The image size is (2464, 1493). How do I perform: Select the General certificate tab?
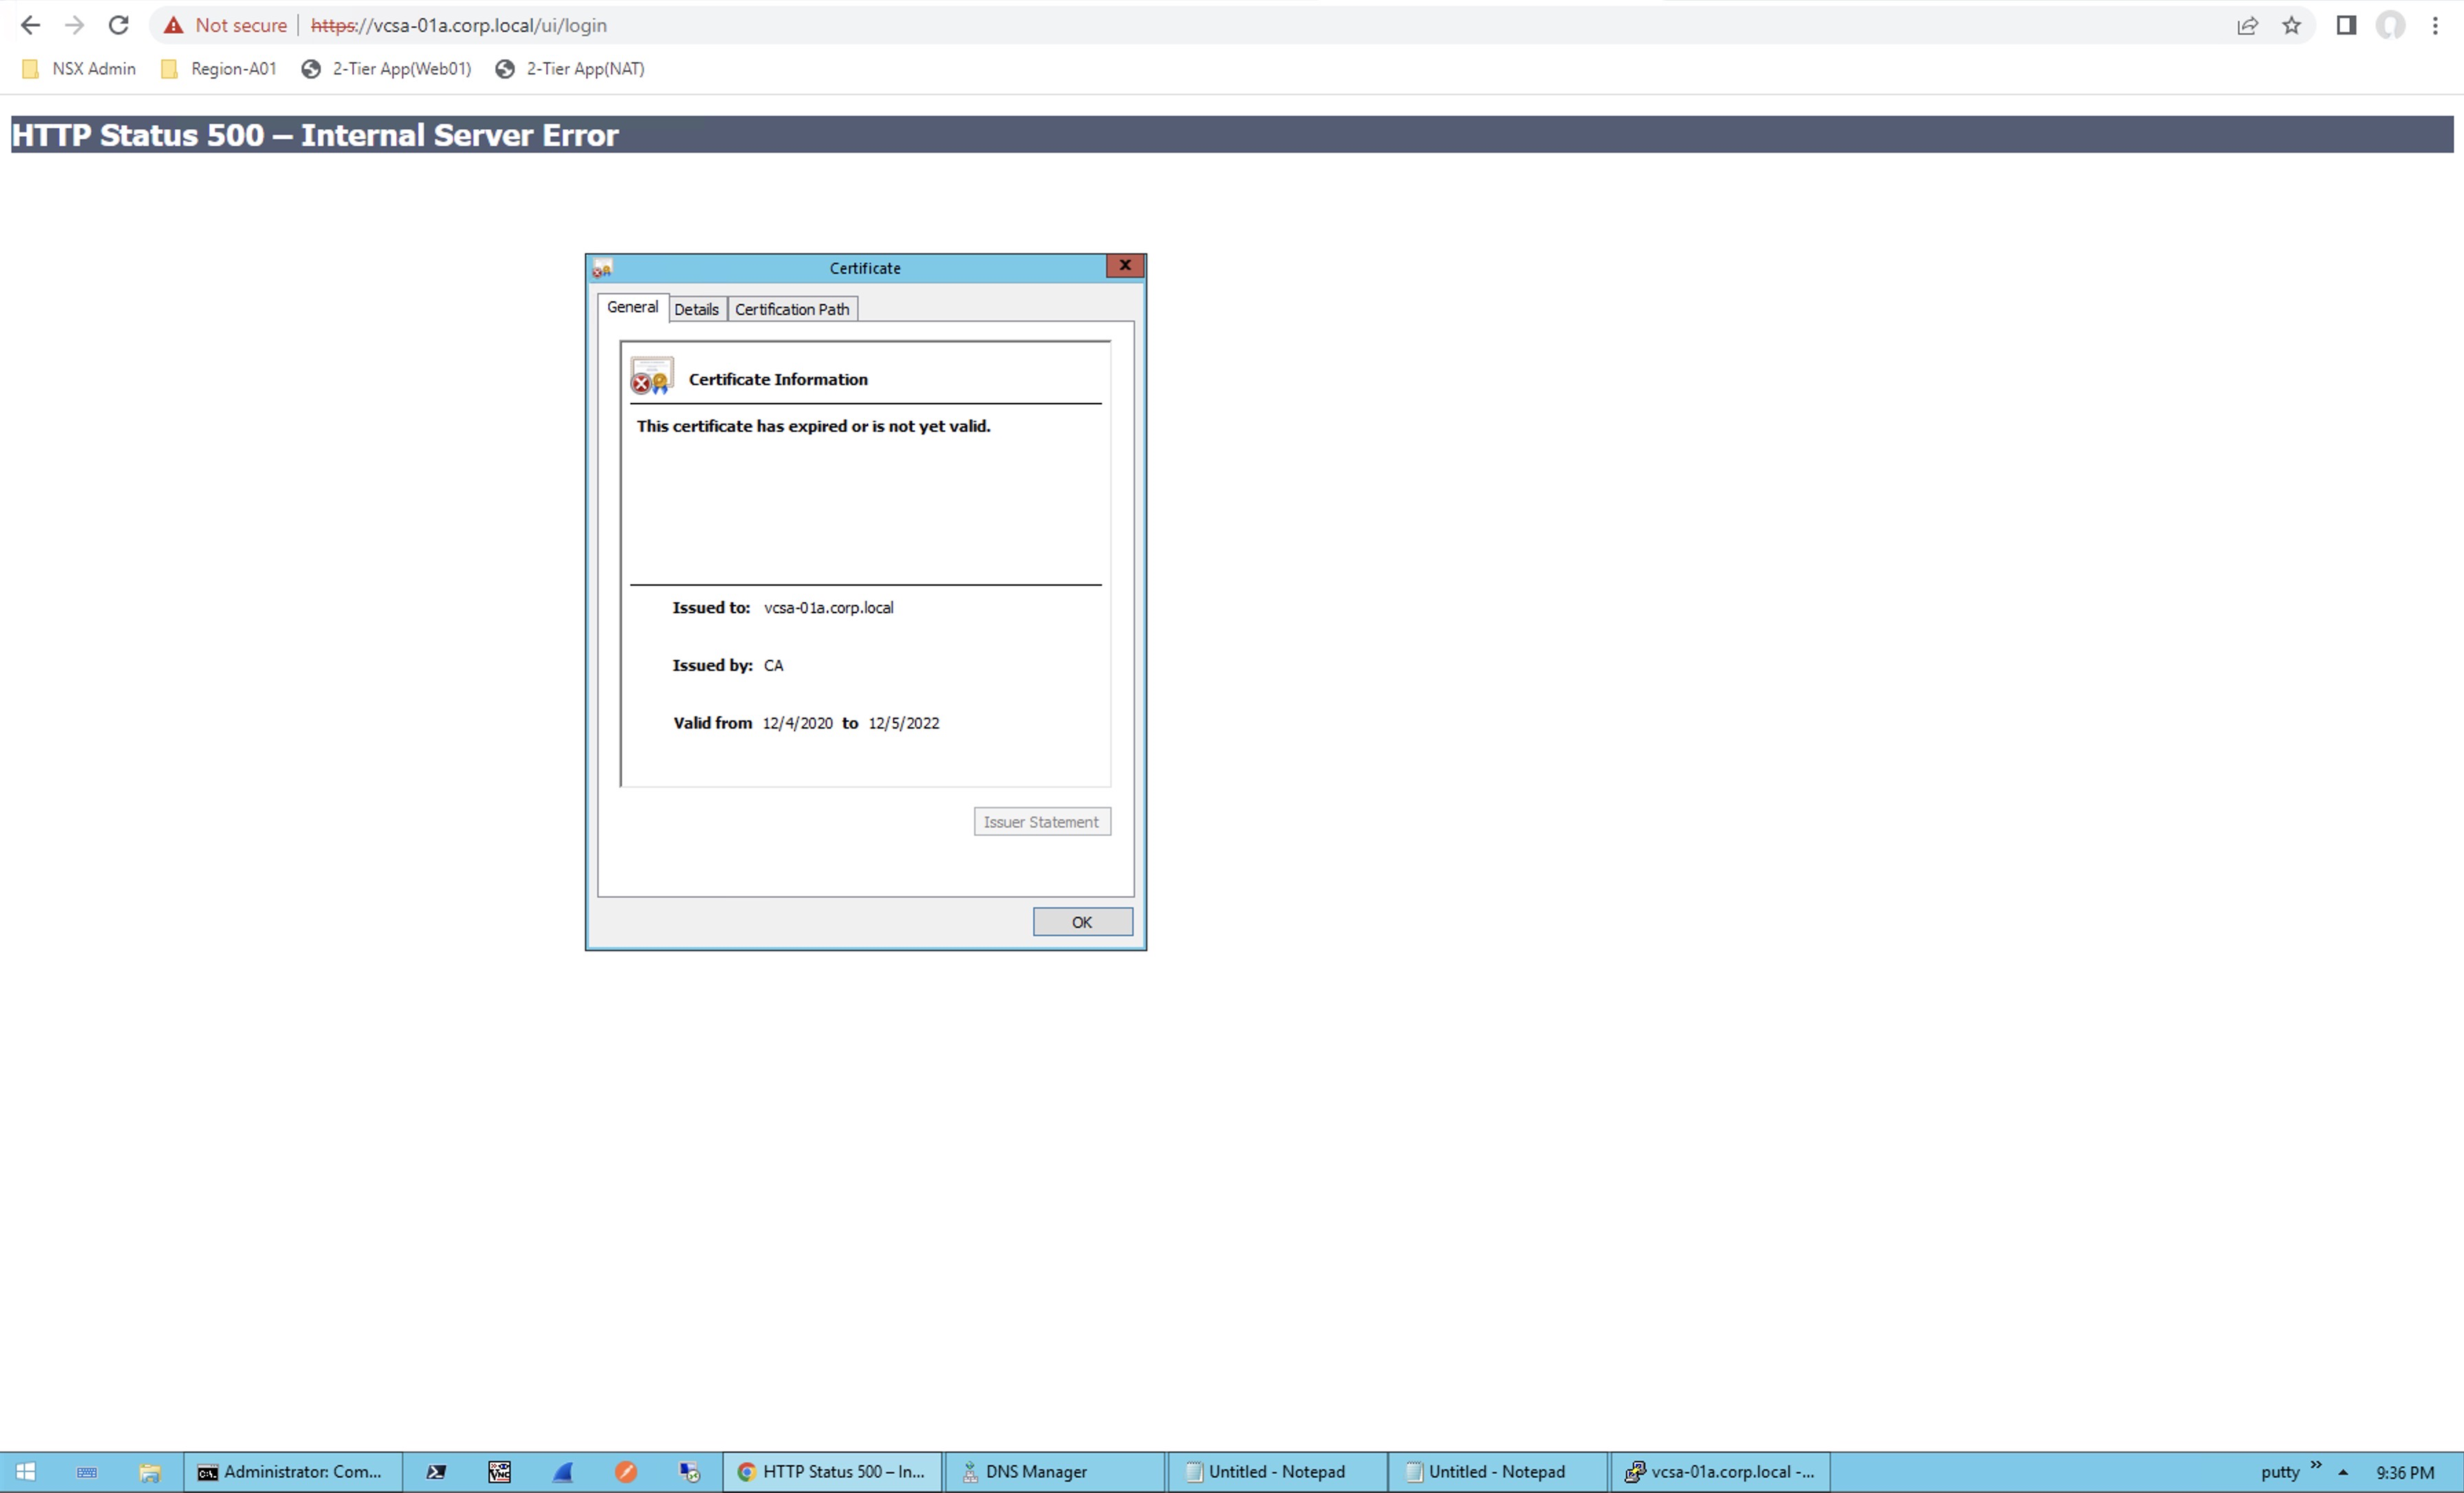pos(632,307)
